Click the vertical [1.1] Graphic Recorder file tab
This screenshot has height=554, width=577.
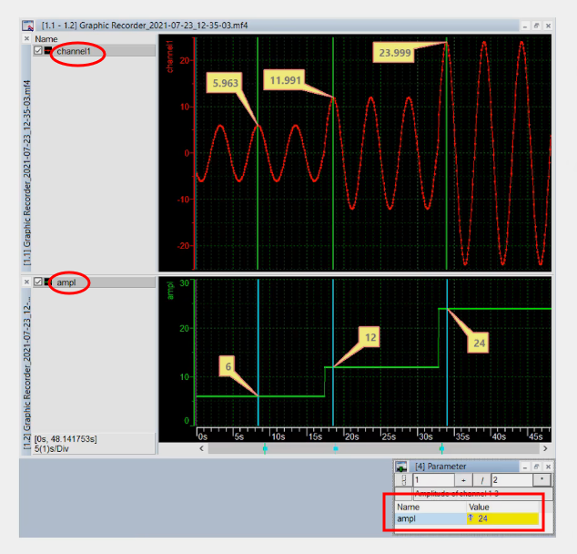27,173
